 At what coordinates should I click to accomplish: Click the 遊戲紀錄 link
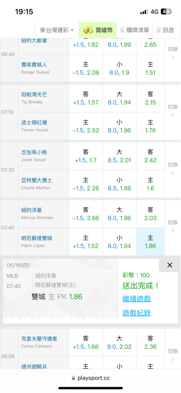pyautogui.click(x=136, y=313)
